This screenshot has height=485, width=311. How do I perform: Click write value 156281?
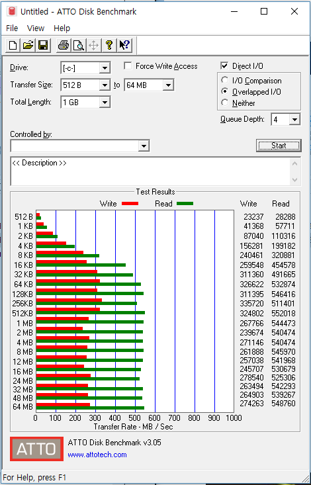coord(251,246)
